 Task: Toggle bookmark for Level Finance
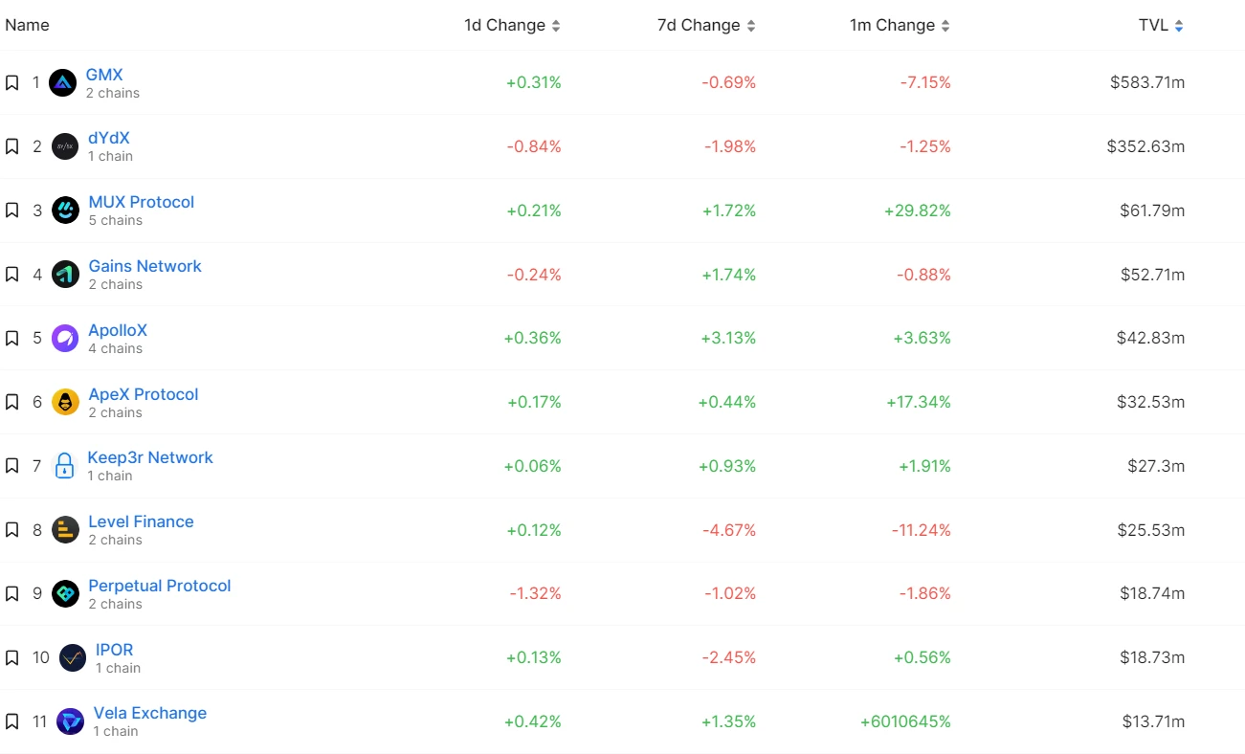[12, 530]
